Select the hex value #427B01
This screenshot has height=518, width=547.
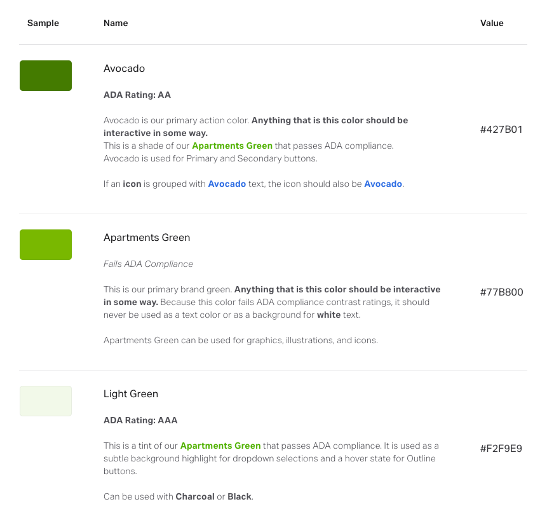pos(501,130)
